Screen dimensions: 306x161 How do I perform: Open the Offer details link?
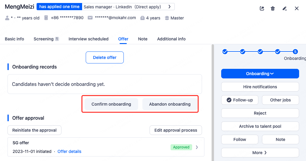point(69,151)
